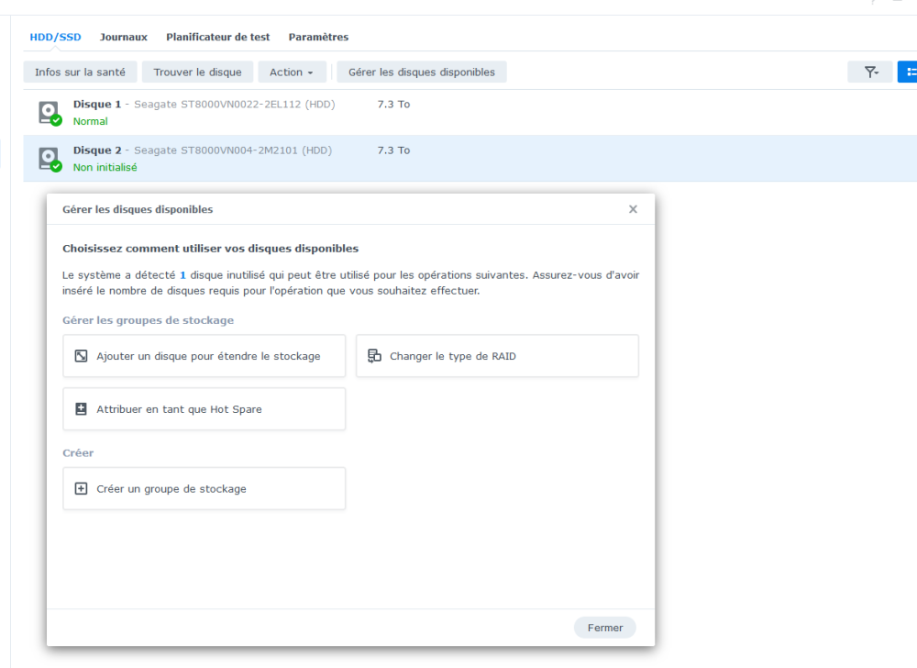The height and width of the screenshot is (668, 917).
Task: Open the filter funnel dropdown
Action: (870, 72)
